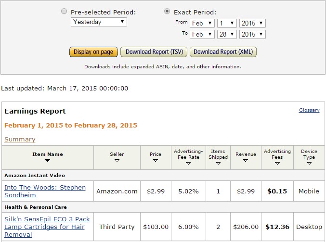Sort by Advertising Fees arrow icon
This screenshot has height=242, width=326.
pyautogui.click(x=277, y=163)
